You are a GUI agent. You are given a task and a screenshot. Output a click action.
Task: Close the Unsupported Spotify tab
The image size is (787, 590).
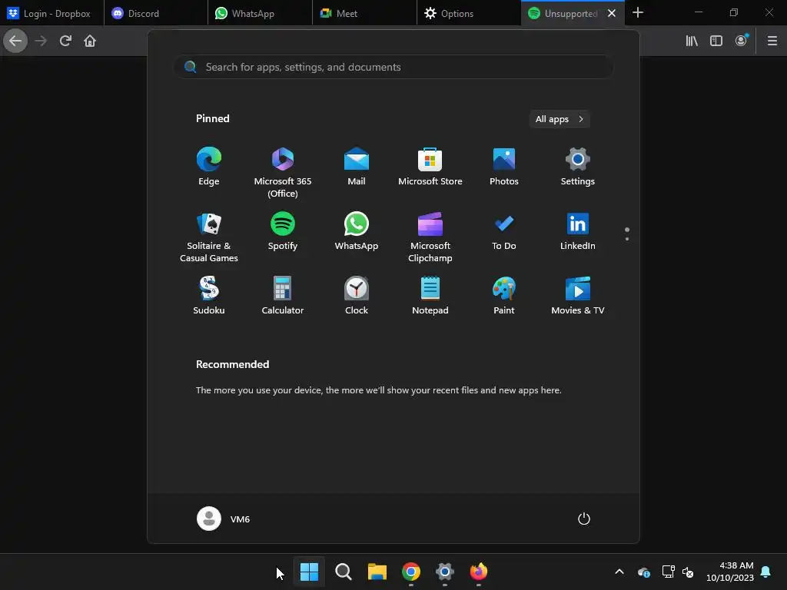click(x=612, y=13)
